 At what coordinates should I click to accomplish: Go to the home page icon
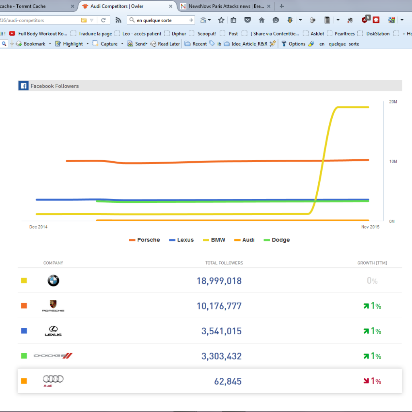(x=262, y=20)
